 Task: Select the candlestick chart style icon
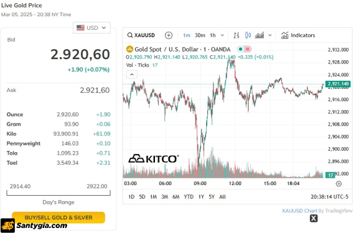coord(248,35)
